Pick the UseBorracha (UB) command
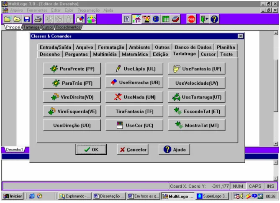This screenshot has height=203, width=280. tap(134, 83)
